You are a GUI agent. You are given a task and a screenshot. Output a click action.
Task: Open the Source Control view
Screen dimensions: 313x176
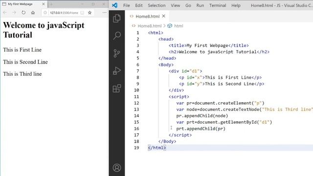tap(117, 53)
